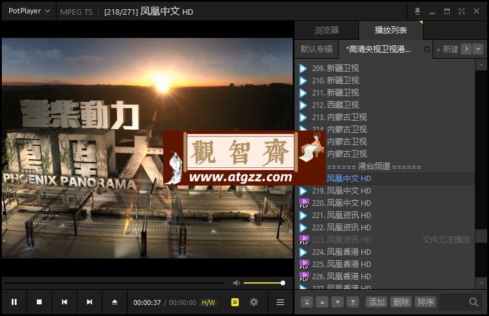Mute audio via the speaker icon

tap(236, 283)
